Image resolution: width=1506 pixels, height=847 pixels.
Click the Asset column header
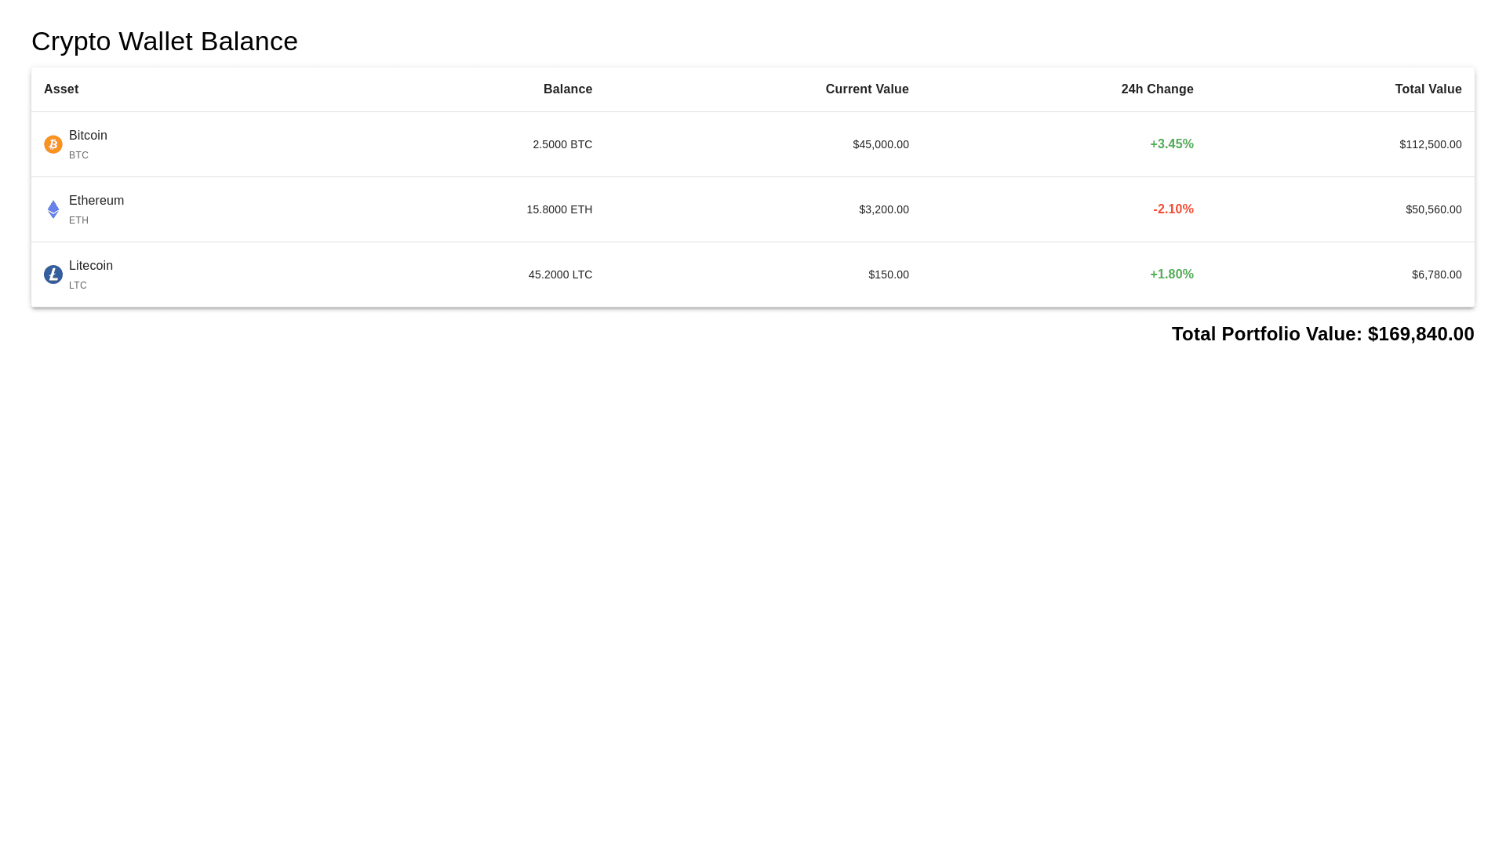click(61, 89)
